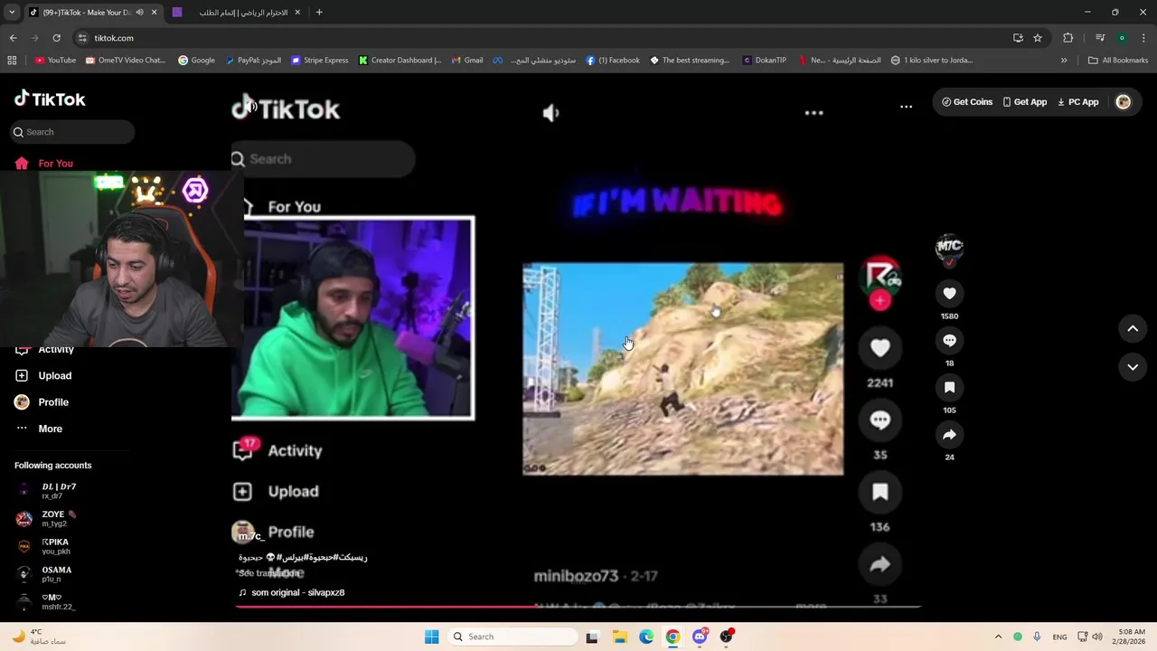The image size is (1157, 651).
Task: Click PC App button
Action: pos(1077,102)
